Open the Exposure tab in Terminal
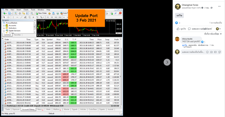Screen dimensions: 225x117 pos(16,109)
